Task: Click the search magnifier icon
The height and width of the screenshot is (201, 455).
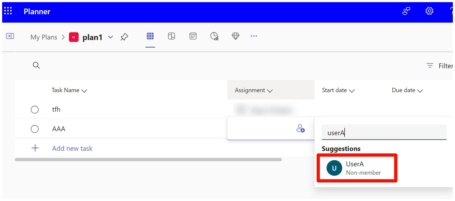Action: (36, 65)
